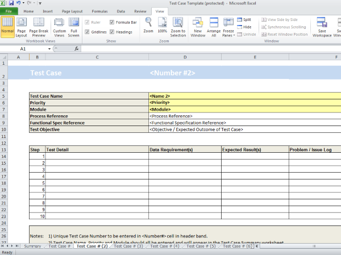The width and height of the screenshot is (341, 255).
Task: Select row 13 header
Action: click(4, 149)
